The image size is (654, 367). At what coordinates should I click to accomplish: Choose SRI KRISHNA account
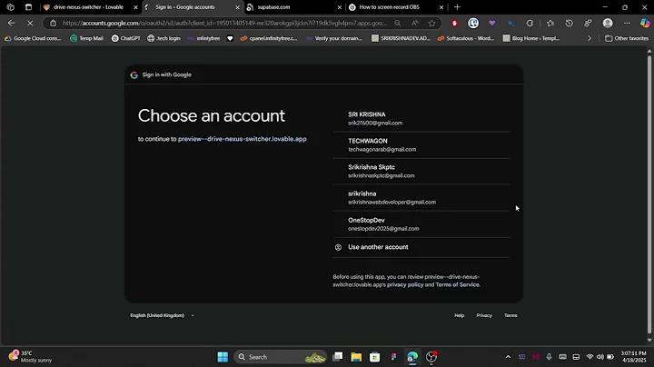tap(421, 118)
